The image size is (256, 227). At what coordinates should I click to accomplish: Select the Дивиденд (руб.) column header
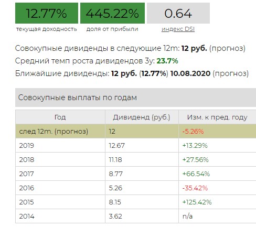pos(142,117)
